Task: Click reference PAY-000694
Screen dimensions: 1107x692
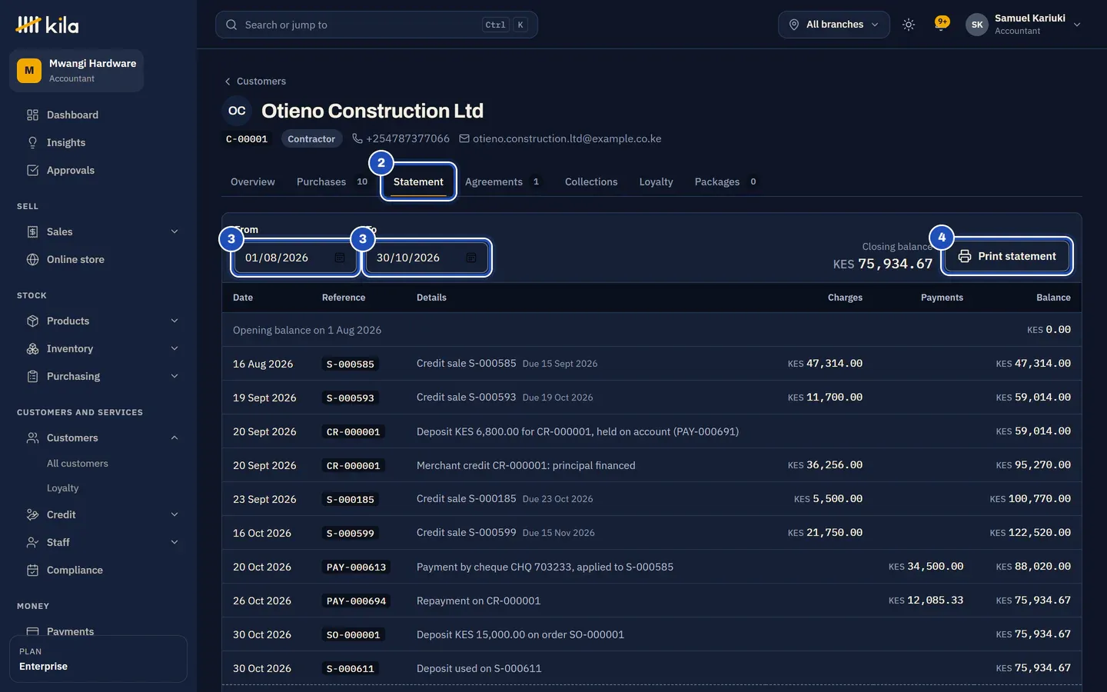Action: coord(356,601)
